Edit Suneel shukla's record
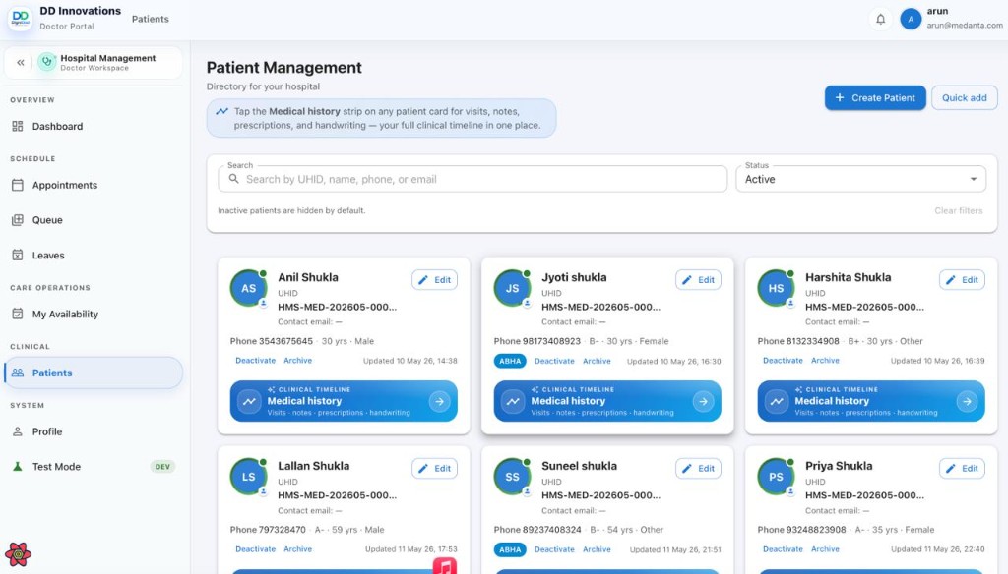1008x574 pixels. (x=698, y=469)
